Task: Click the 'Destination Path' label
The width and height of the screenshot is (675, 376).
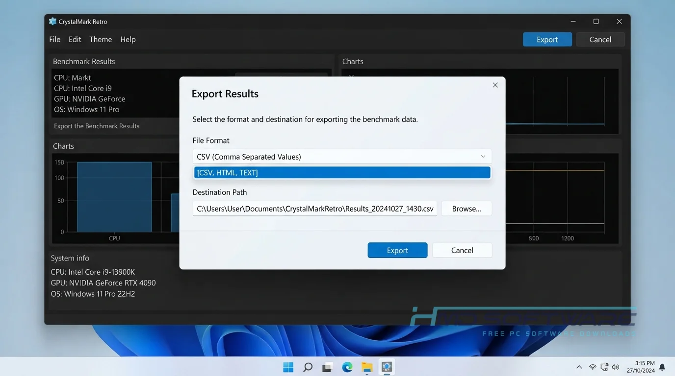Action: click(220, 192)
